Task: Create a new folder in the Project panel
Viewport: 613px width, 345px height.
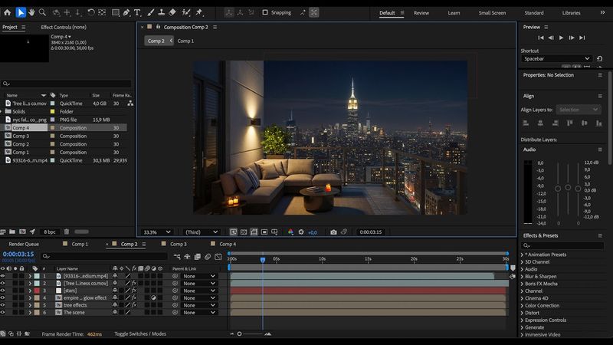Action: click(12, 232)
